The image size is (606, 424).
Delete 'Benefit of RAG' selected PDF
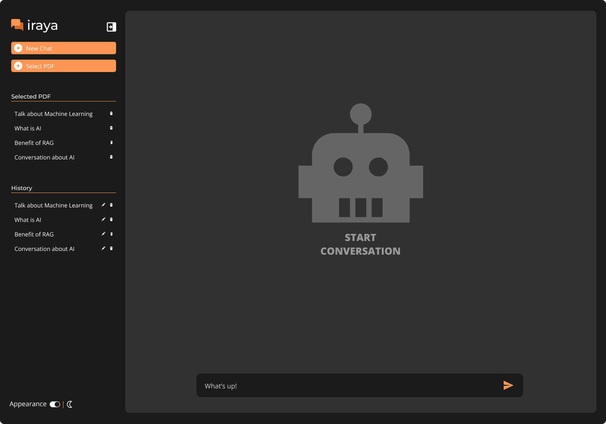111,142
